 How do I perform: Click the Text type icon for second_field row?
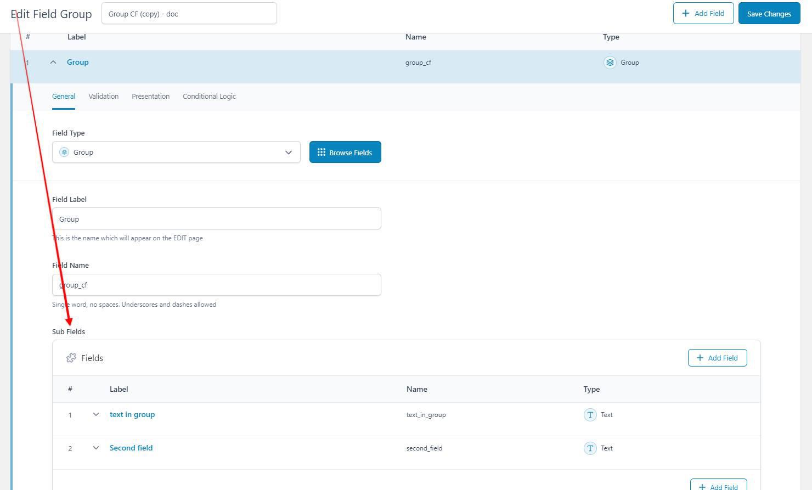click(x=590, y=448)
